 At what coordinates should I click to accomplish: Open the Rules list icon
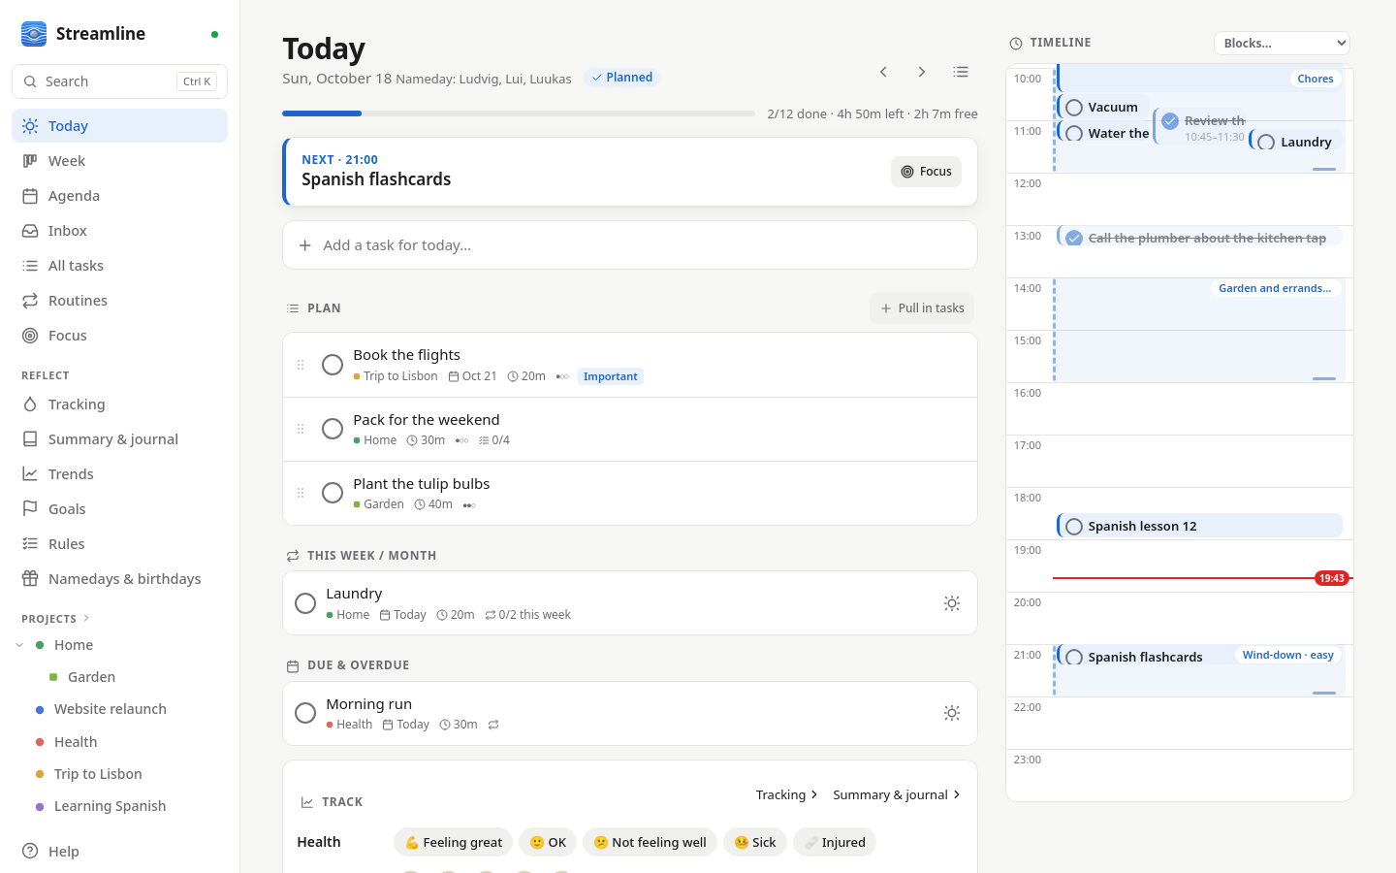(x=30, y=544)
